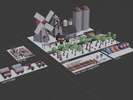Select the yellow checkered market stall canopy
The height and width of the screenshot is (100, 133).
click(x=73, y=39)
